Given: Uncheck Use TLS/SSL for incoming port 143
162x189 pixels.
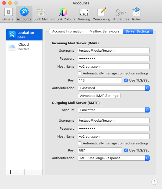Looking at the screenshot, I should (126, 80).
